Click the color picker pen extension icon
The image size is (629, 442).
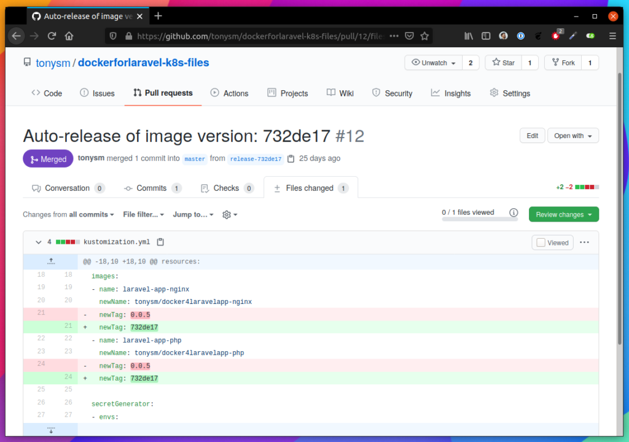573,36
